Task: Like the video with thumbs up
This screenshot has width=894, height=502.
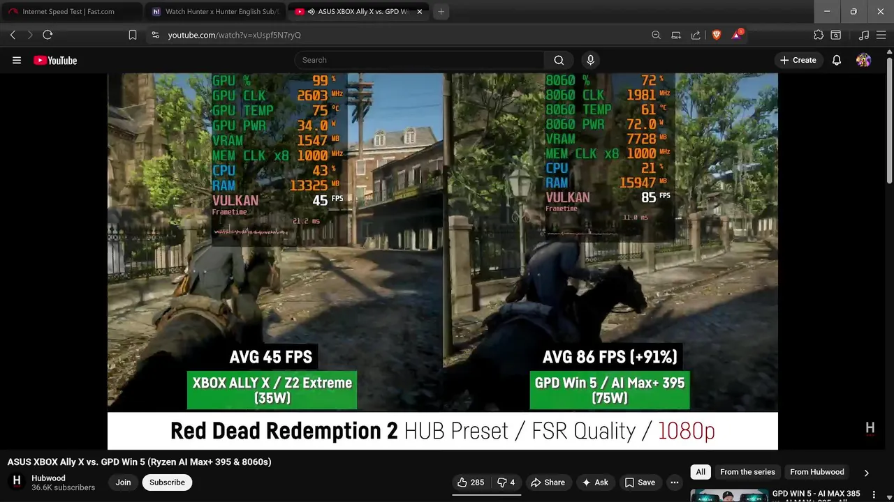Action: tap(470, 482)
